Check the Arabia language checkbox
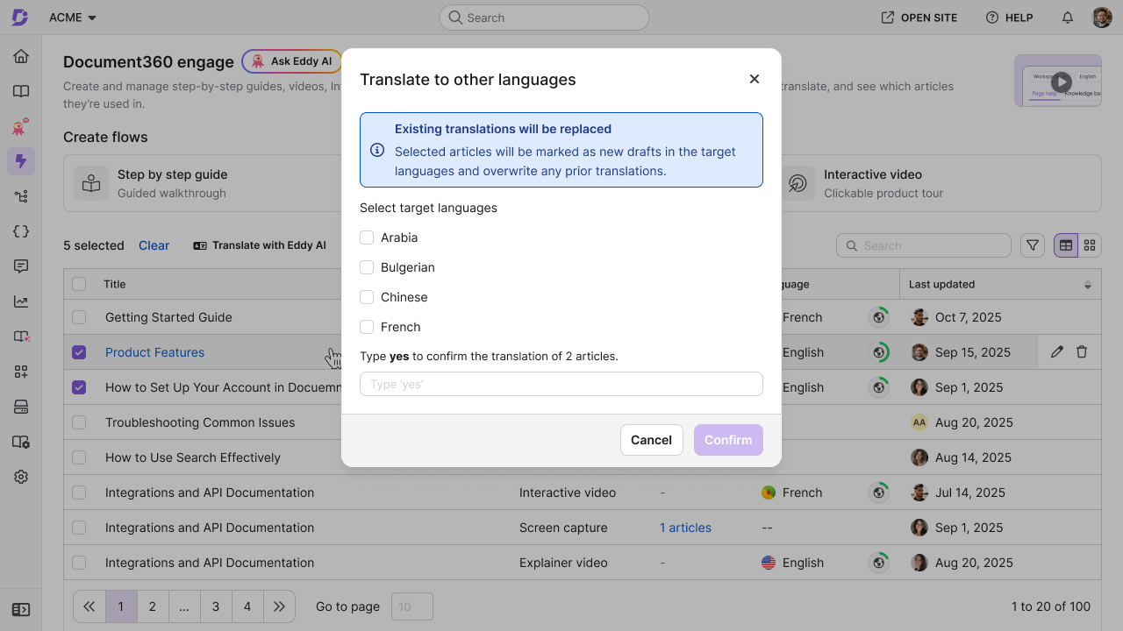 (367, 238)
